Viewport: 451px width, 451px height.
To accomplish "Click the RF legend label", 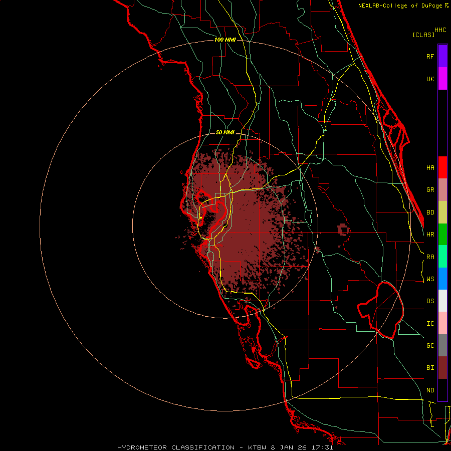I will (430, 56).
